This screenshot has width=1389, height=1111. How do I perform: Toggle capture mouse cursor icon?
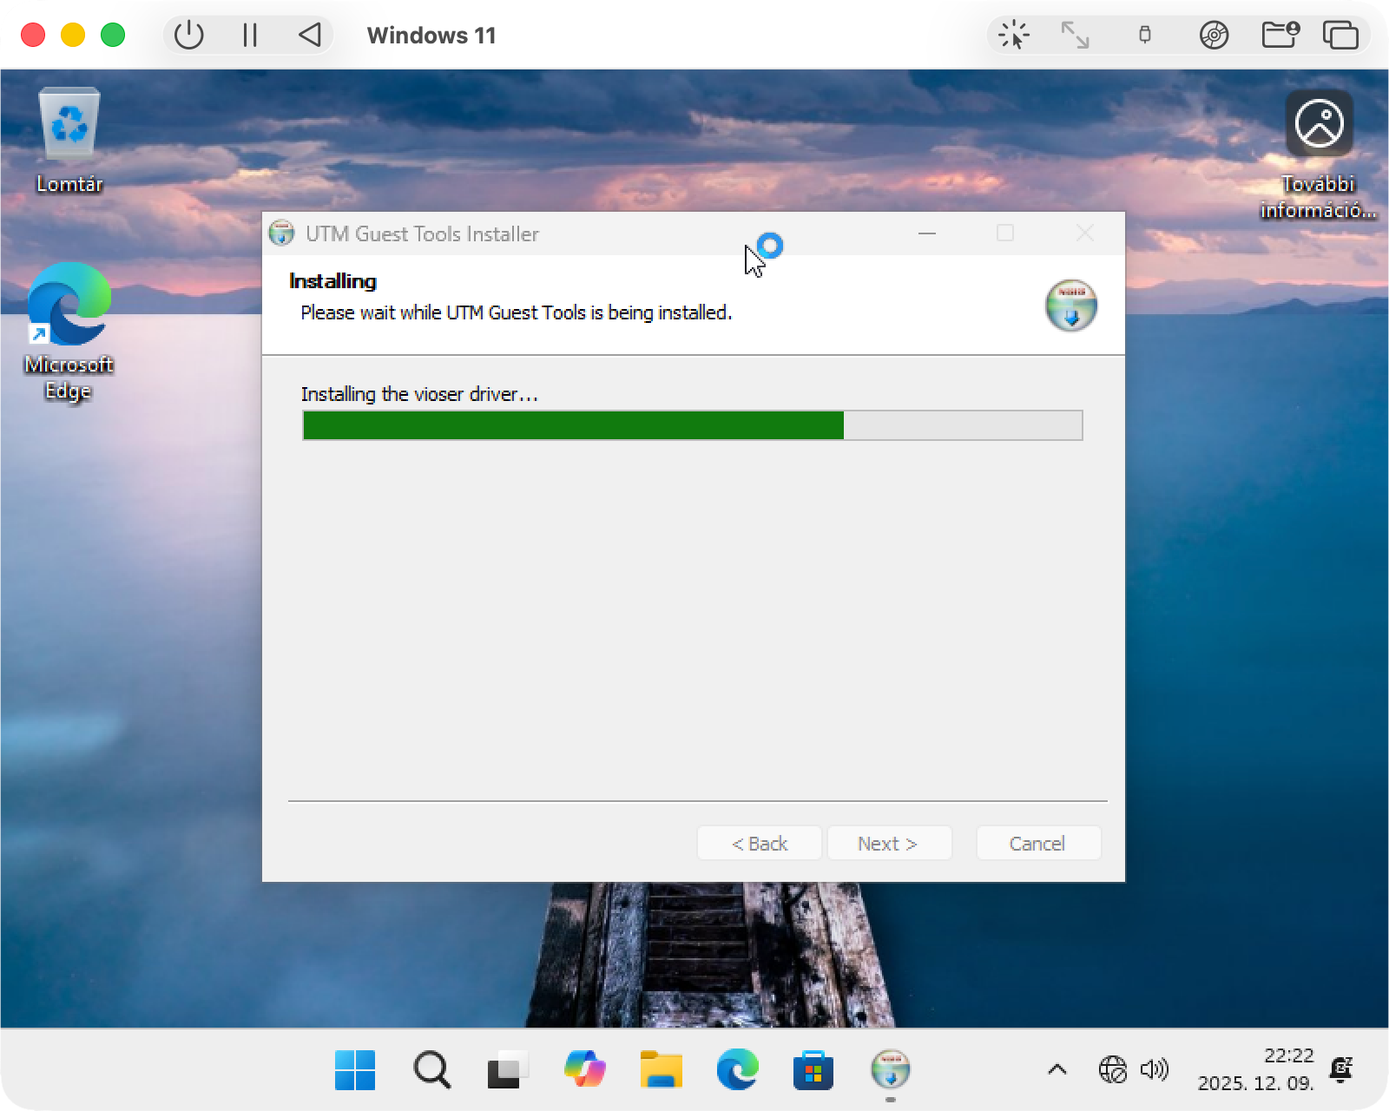(x=1013, y=36)
